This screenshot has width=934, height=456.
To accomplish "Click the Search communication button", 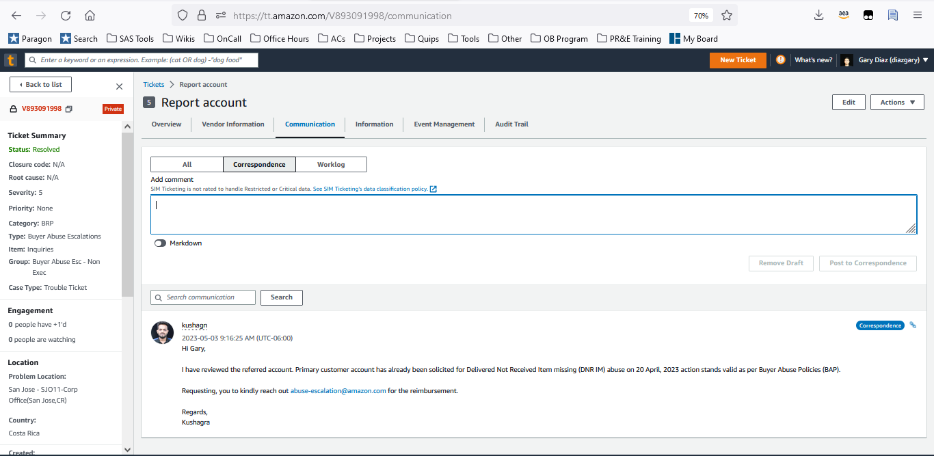I will pyautogui.click(x=282, y=297).
